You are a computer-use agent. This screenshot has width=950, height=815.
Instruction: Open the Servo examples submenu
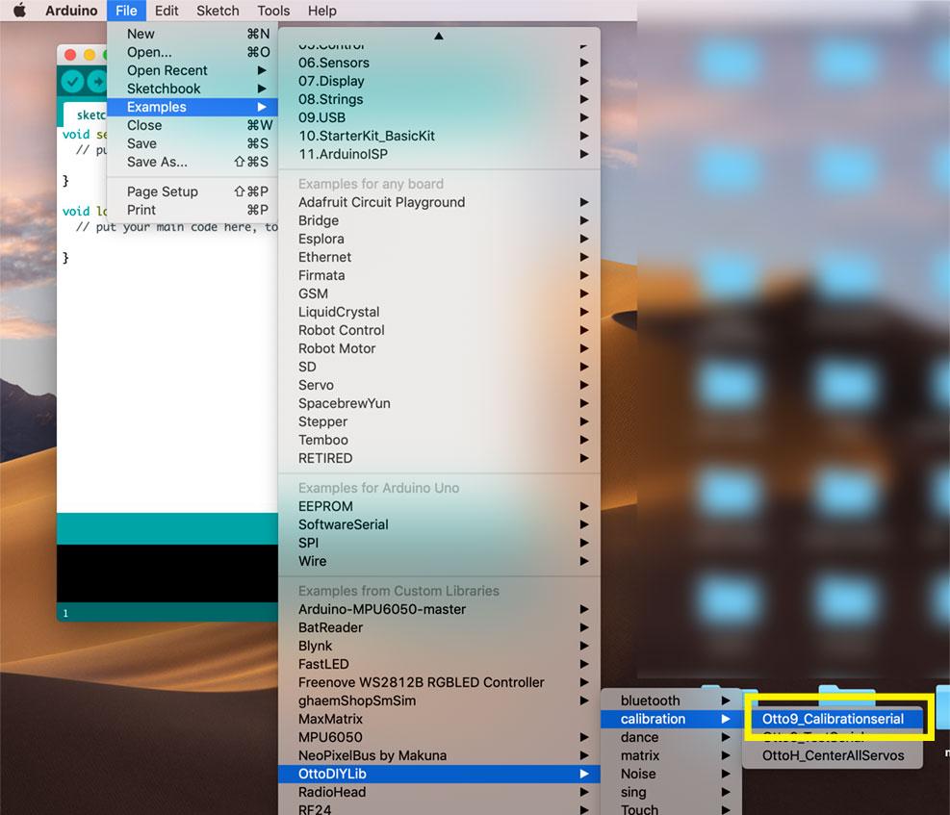439,385
